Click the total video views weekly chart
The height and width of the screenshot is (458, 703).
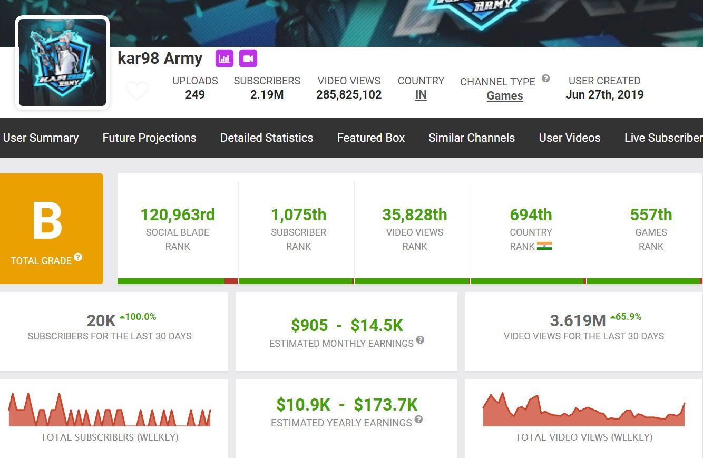coord(584,410)
